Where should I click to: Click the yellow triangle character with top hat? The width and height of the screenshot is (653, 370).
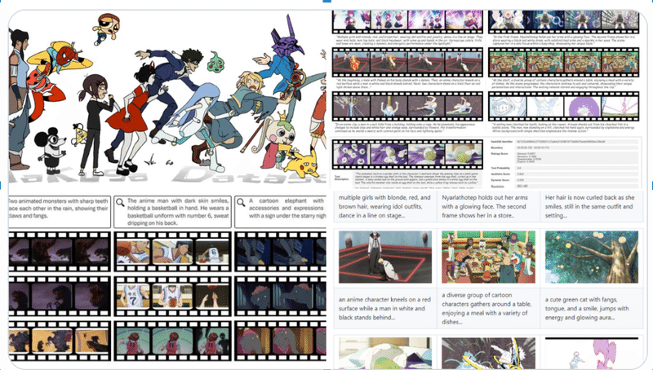pyautogui.click(x=78, y=134)
